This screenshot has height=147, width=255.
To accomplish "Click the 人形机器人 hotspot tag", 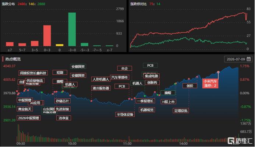I will click(x=101, y=79).
